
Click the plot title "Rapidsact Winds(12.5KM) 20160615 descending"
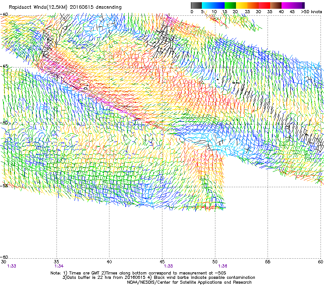pyautogui.click(x=65, y=7)
